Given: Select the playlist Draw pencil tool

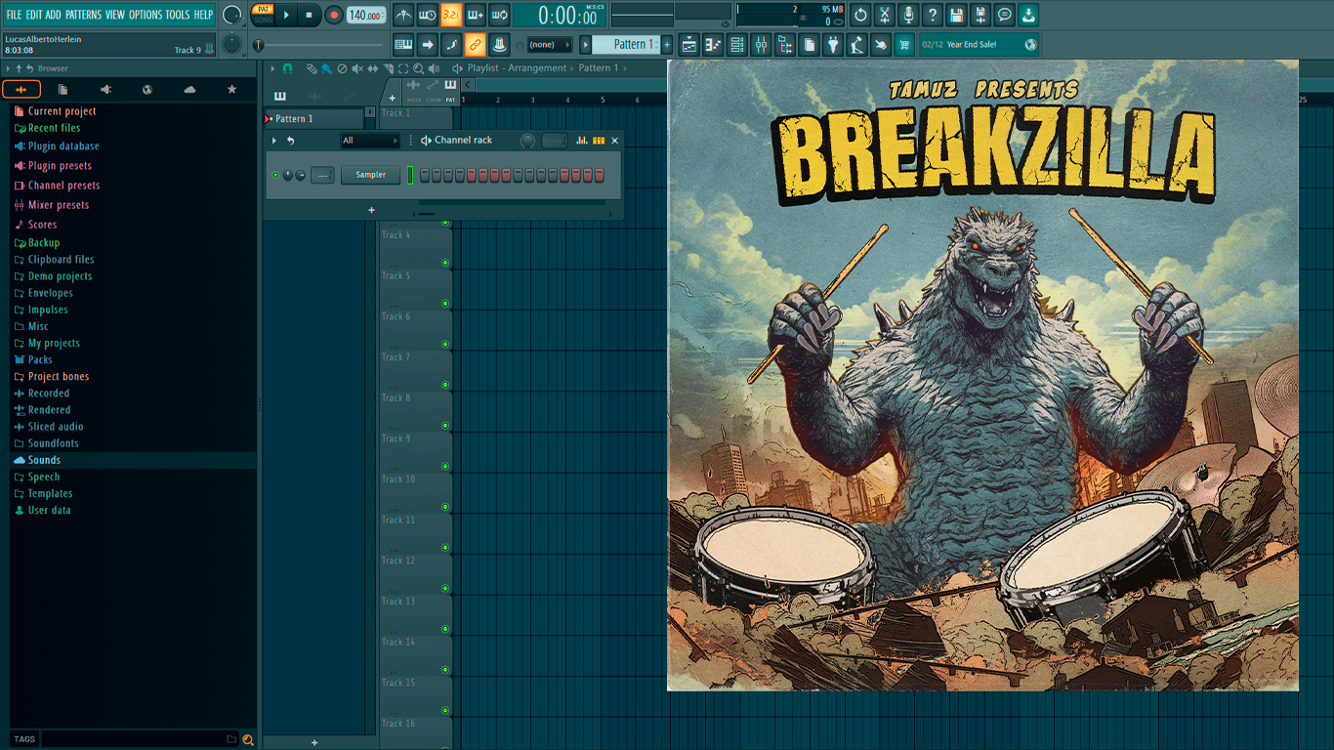Looking at the screenshot, I should 311,68.
